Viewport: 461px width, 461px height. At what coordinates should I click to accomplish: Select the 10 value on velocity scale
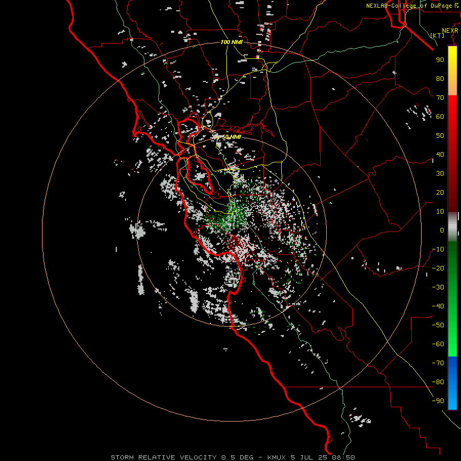coord(440,212)
